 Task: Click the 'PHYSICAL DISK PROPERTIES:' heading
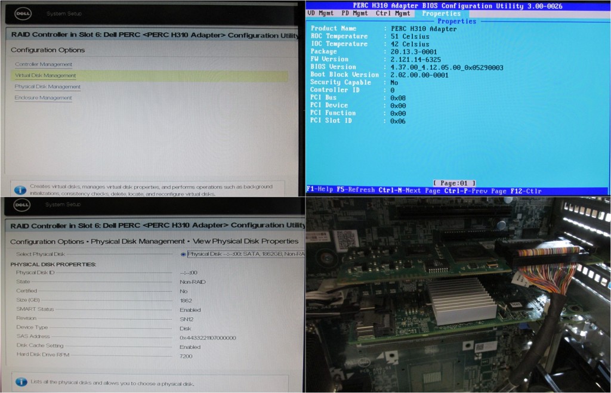point(53,264)
